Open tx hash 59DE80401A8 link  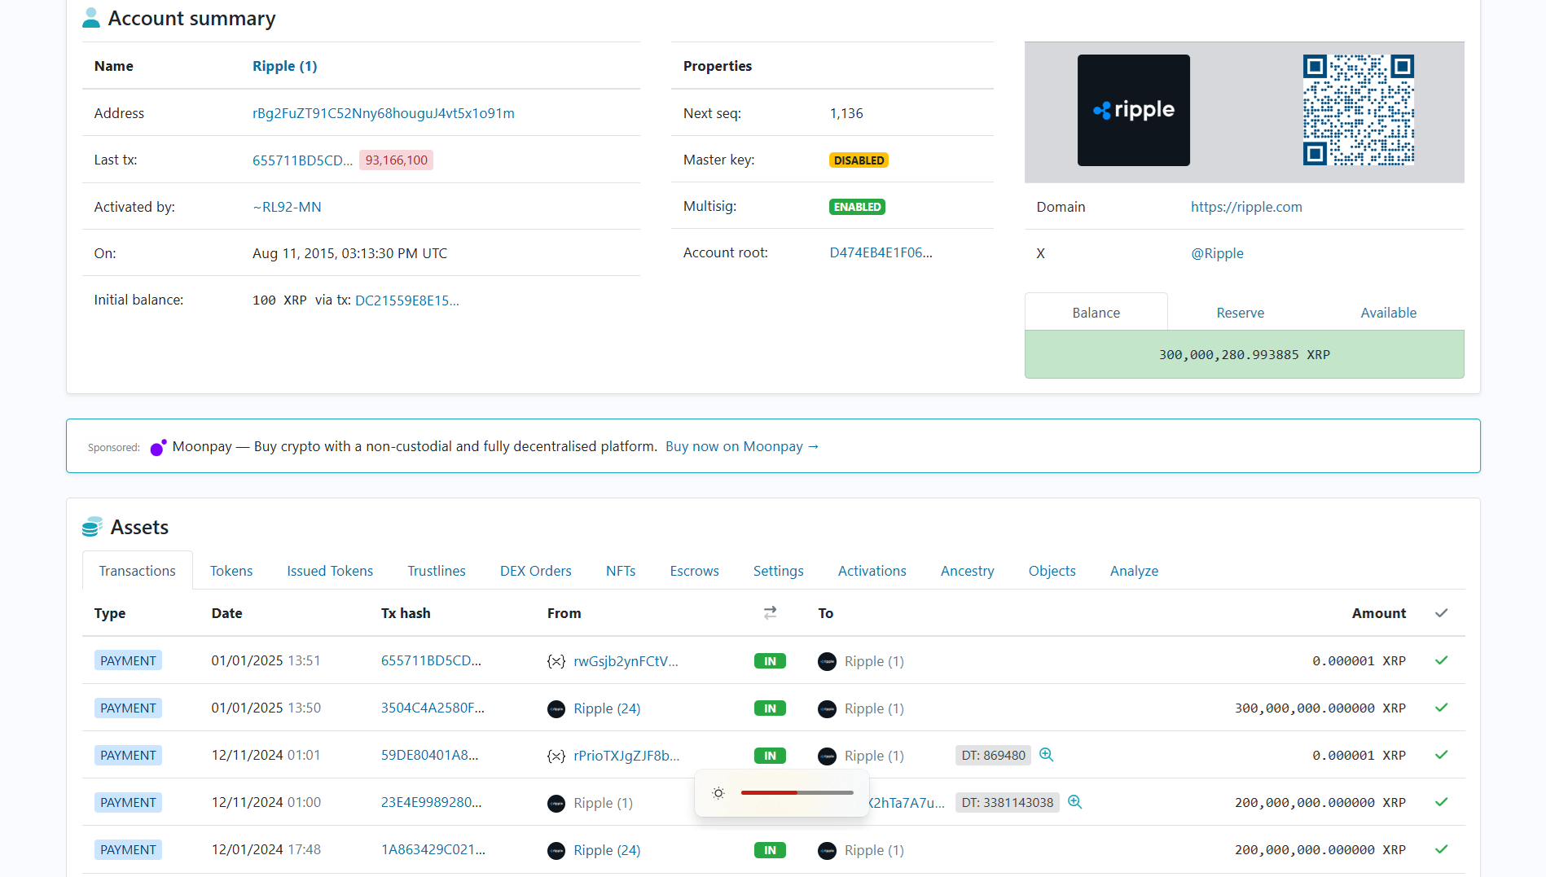coord(430,755)
